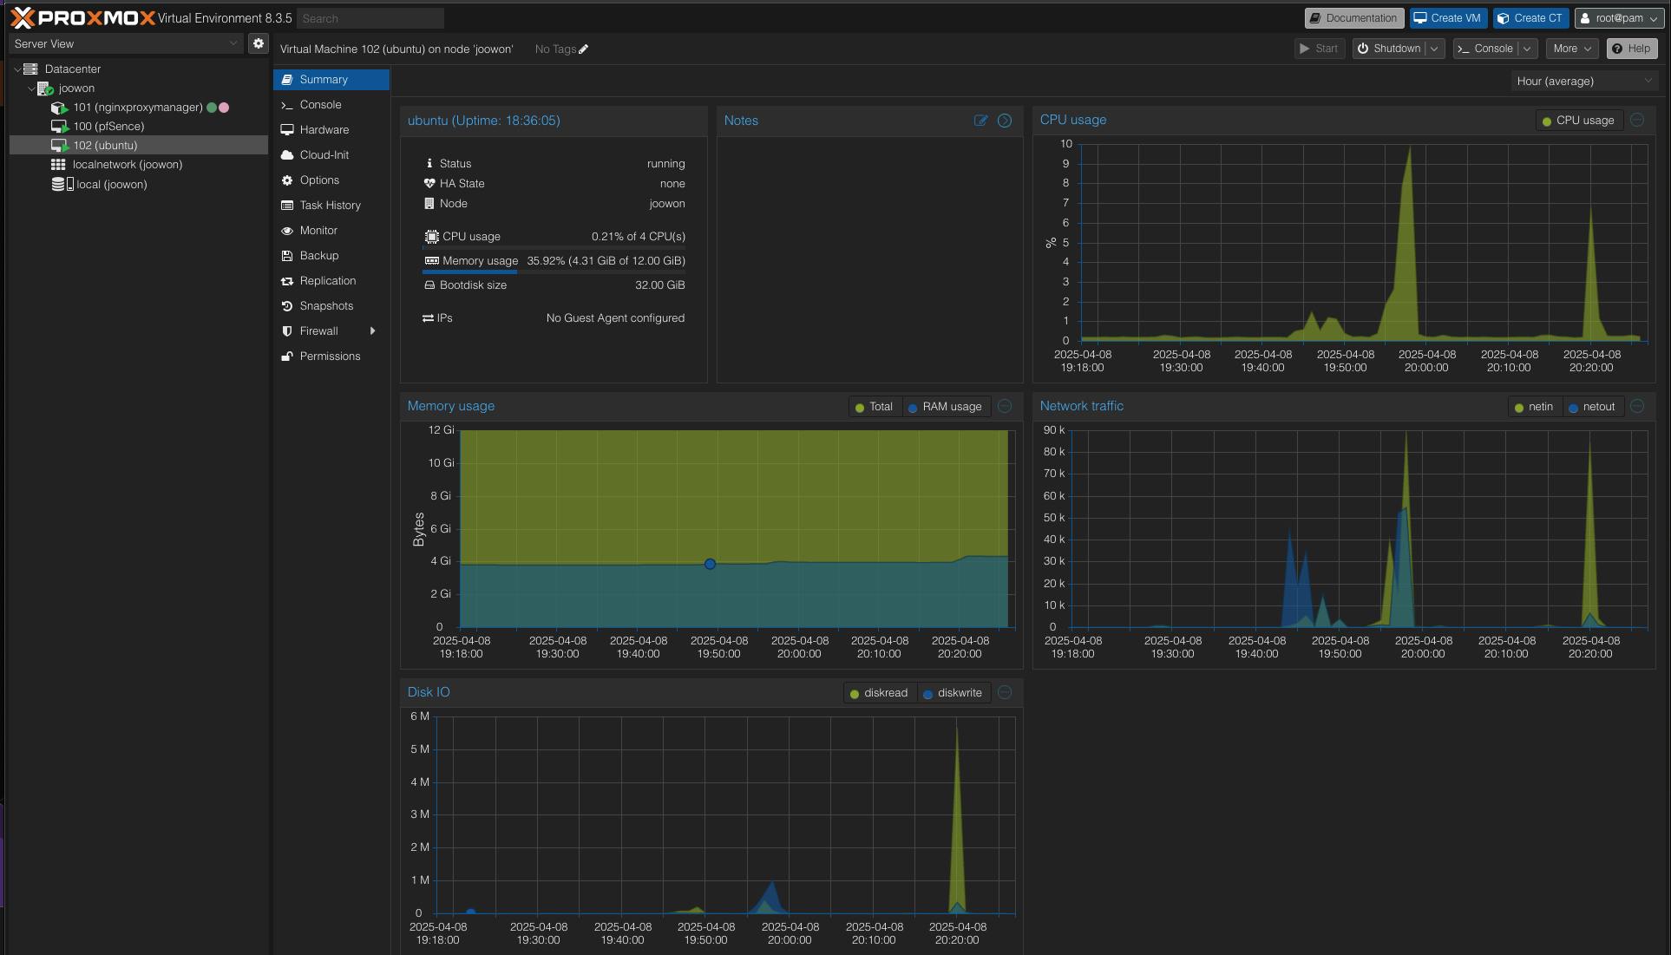Edit Notes with the pencil icon

click(980, 121)
